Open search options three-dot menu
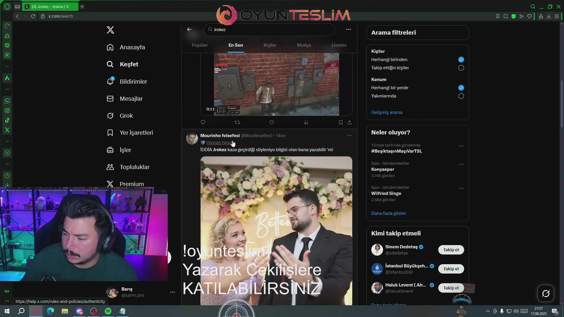This screenshot has width=564, height=317. tap(349, 29)
